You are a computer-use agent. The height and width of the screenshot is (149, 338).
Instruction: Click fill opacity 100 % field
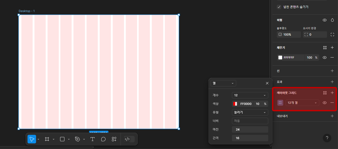pyautogui.click(x=312, y=58)
